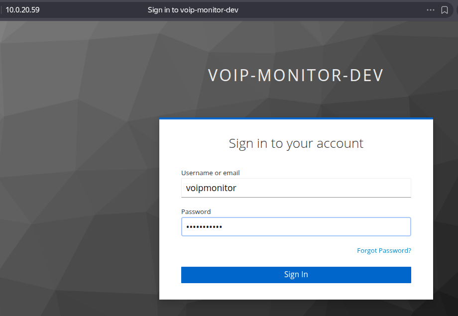Click the Sign In button
Viewport: 458px width, 316px height.
point(296,275)
